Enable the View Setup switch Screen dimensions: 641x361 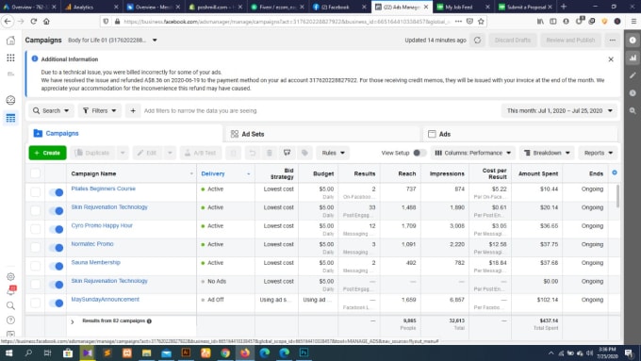[419, 153]
